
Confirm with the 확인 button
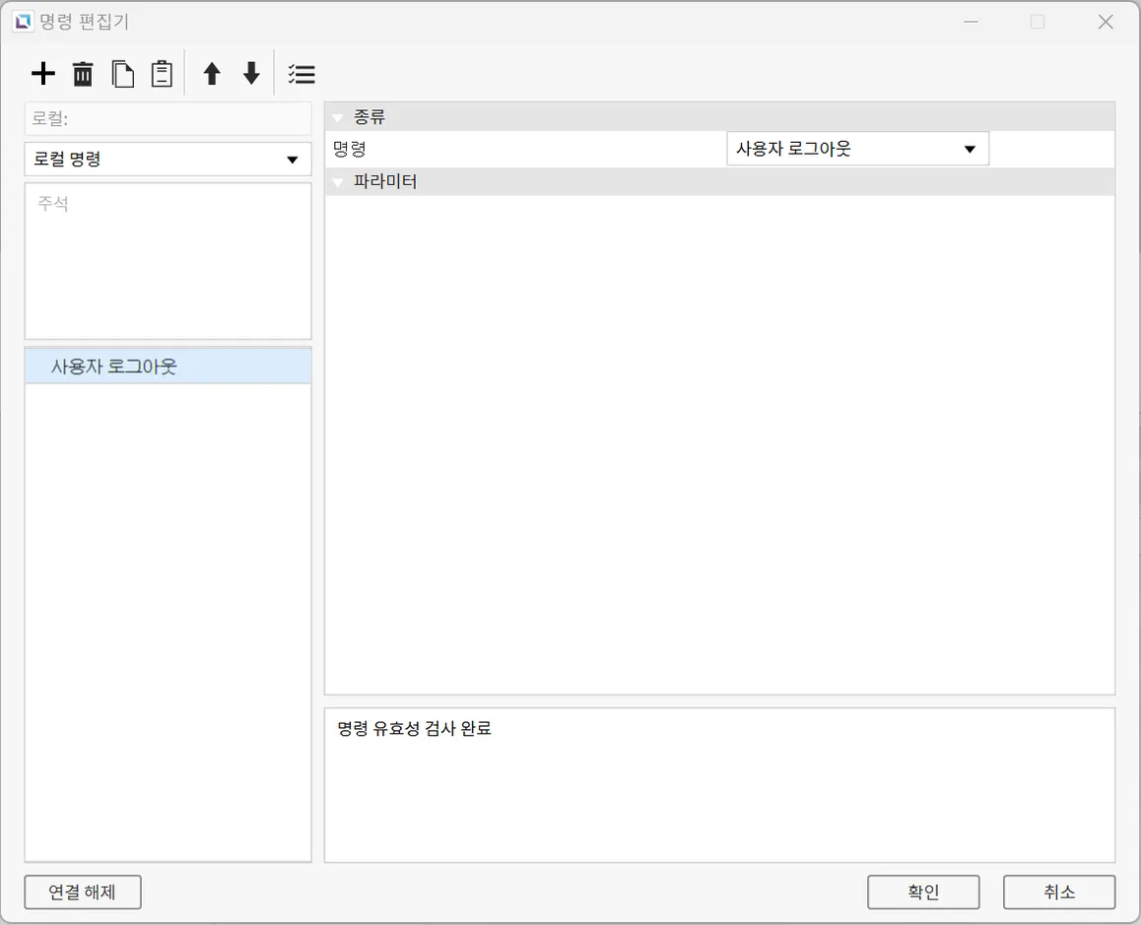[923, 892]
